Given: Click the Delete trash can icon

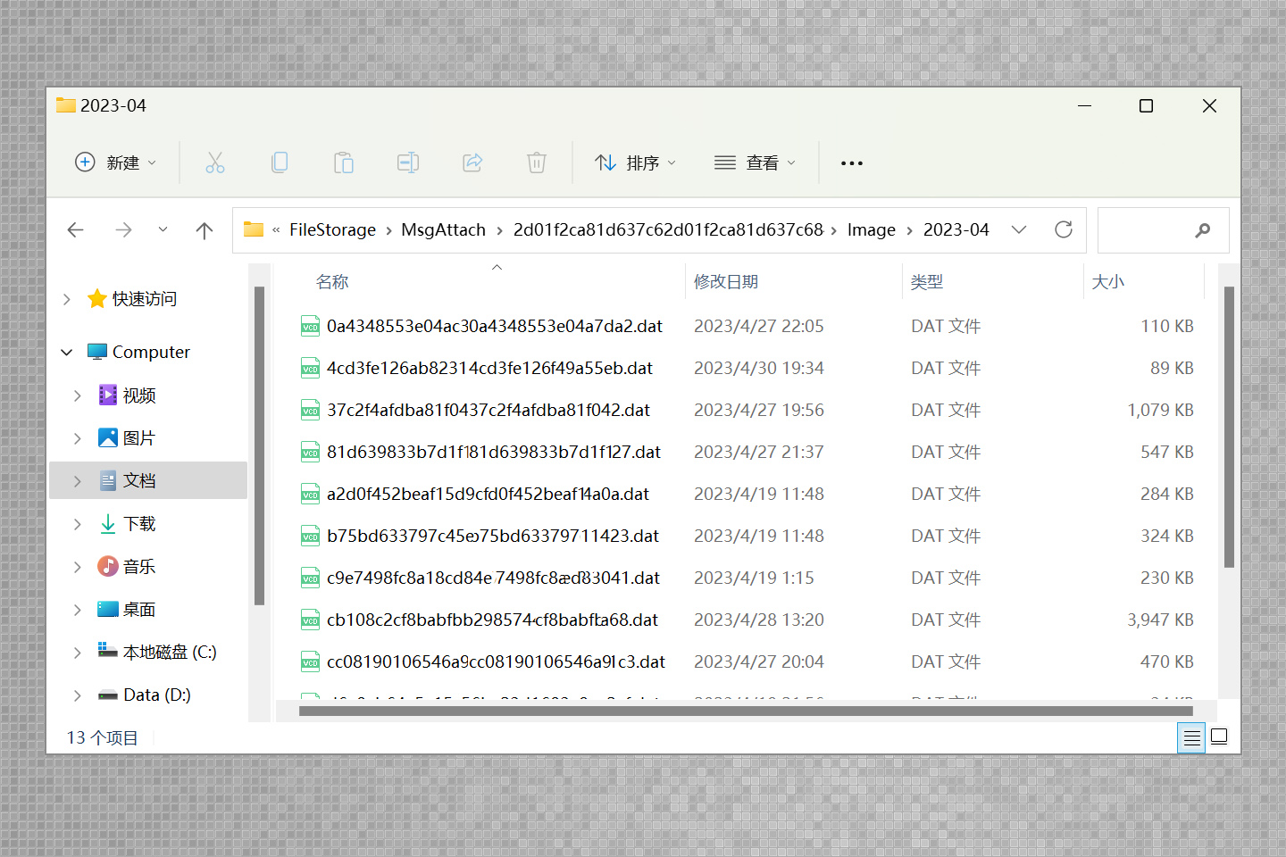Looking at the screenshot, I should point(537,162).
